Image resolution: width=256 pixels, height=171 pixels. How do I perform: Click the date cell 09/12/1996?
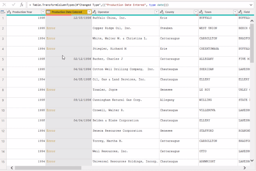click(x=69, y=102)
